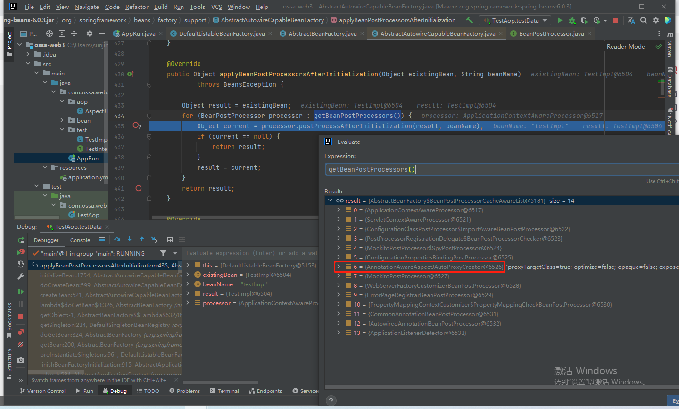Open Evaluate Expression calculator icon
The image size is (679, 409).
click(170, 240)
